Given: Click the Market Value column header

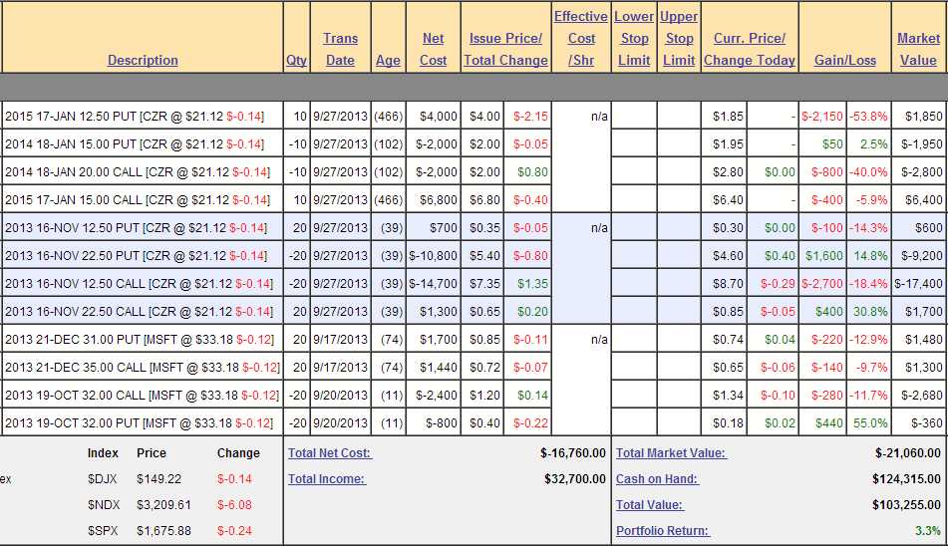Looking at the screenshot, I should (918, 49).
